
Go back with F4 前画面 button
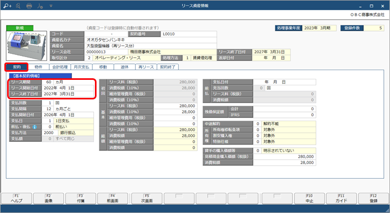point(112,198)
